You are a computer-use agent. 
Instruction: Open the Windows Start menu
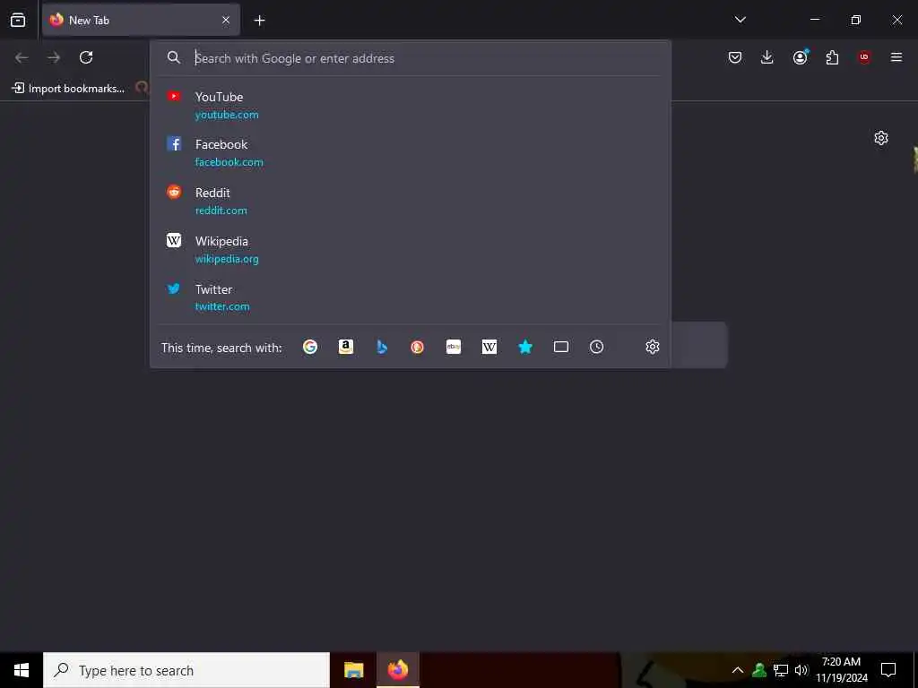[22, 670]
